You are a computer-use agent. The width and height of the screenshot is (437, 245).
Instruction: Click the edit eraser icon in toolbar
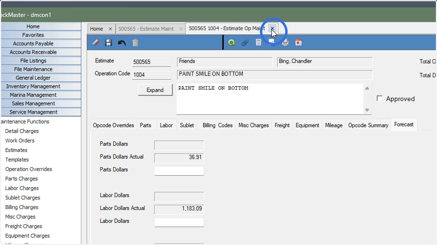tap(95, 43)
